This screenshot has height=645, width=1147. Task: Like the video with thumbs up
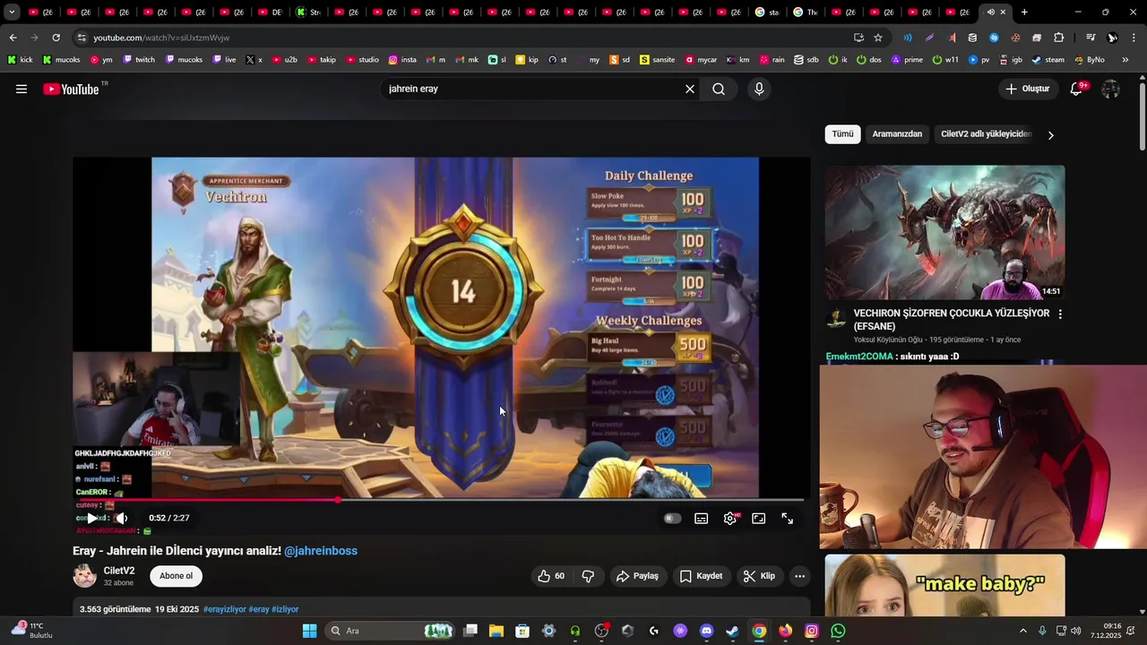(x=552, y=576)
